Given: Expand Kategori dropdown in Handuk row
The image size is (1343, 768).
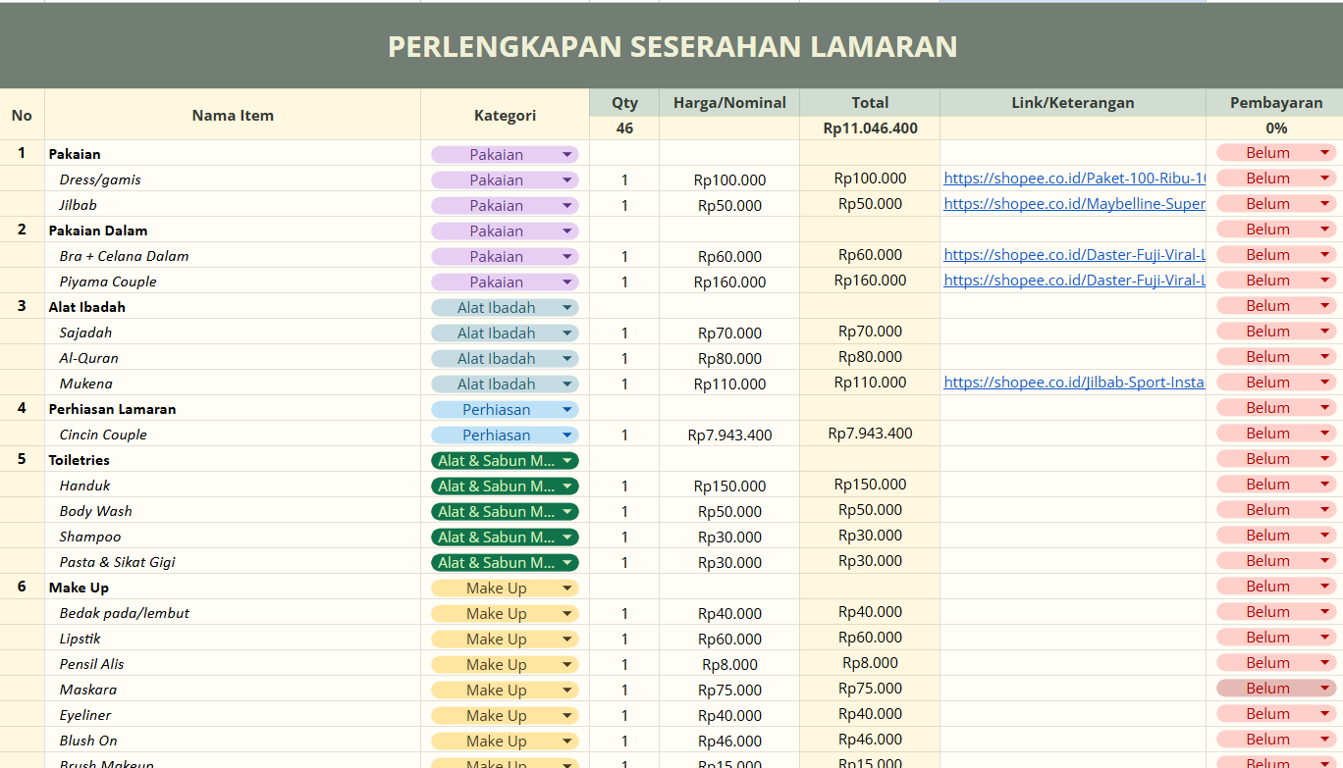Looking at the screenshot, I should [x=566, y=486].
